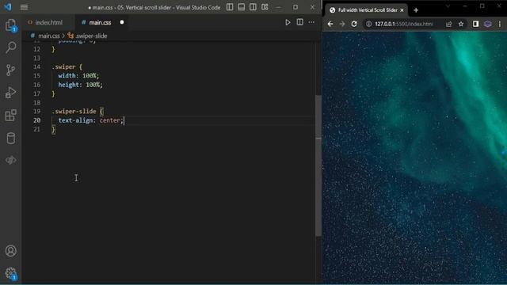Toggle secondary side bar layout icon

point(253,7)
